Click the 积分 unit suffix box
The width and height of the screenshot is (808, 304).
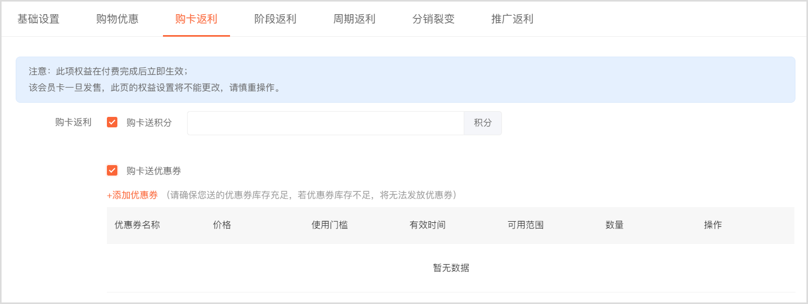483,123
